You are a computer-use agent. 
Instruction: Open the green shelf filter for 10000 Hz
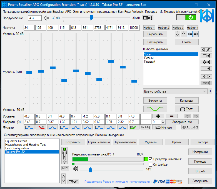tap(134, 127)
